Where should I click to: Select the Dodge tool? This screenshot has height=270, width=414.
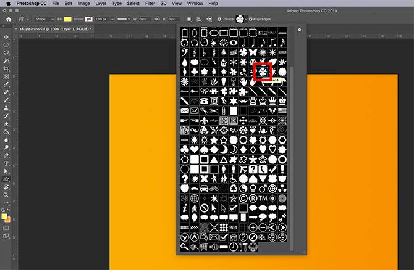[x=6, y=147]
